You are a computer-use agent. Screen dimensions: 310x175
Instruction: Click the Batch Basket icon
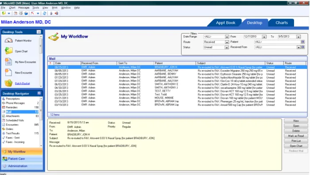click(8, 83)
